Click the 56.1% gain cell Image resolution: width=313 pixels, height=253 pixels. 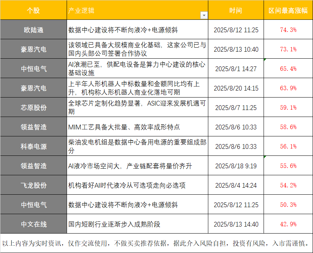[x=288, y=146]
